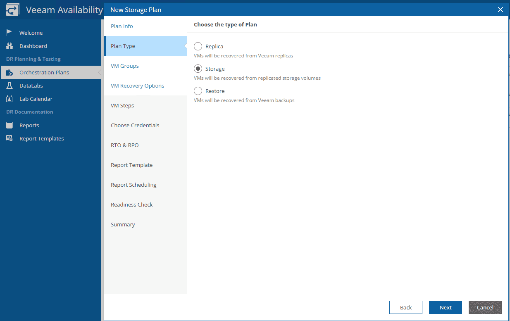Close the New Storage Plan dialog
510x321 pixels.
500,10
